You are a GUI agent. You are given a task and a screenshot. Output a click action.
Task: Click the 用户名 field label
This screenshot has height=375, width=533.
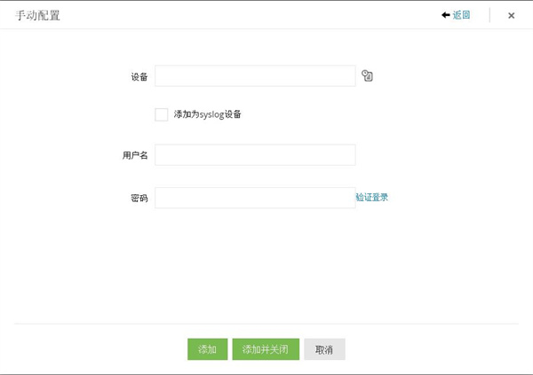pos(135,155)
